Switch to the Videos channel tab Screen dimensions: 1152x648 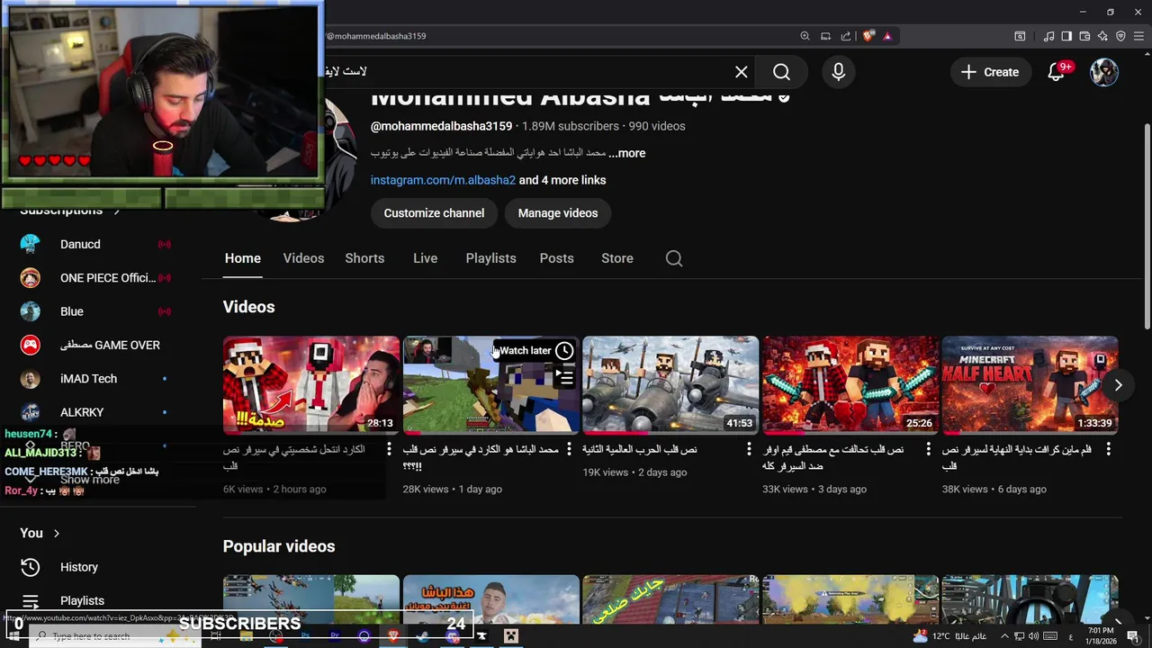(303, 258)
